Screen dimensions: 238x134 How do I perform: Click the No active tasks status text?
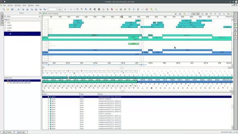click(x=227, y=132)
